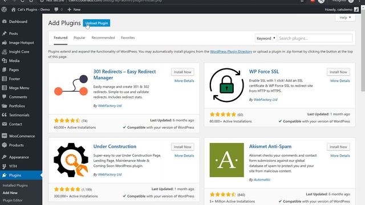
Task: Switch to the Featured tab
Action: (60, 38)
